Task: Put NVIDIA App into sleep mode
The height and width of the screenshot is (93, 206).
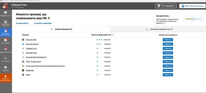Action: click(168, 70)
